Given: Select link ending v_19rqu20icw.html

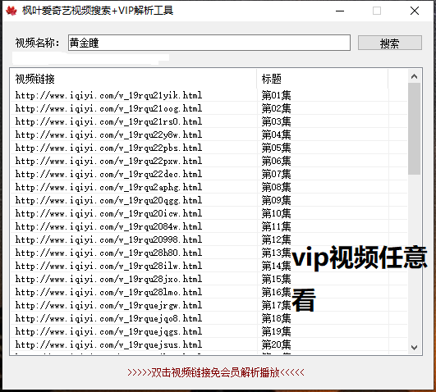Looking at the screenshot, I should [x=108, y=213].
